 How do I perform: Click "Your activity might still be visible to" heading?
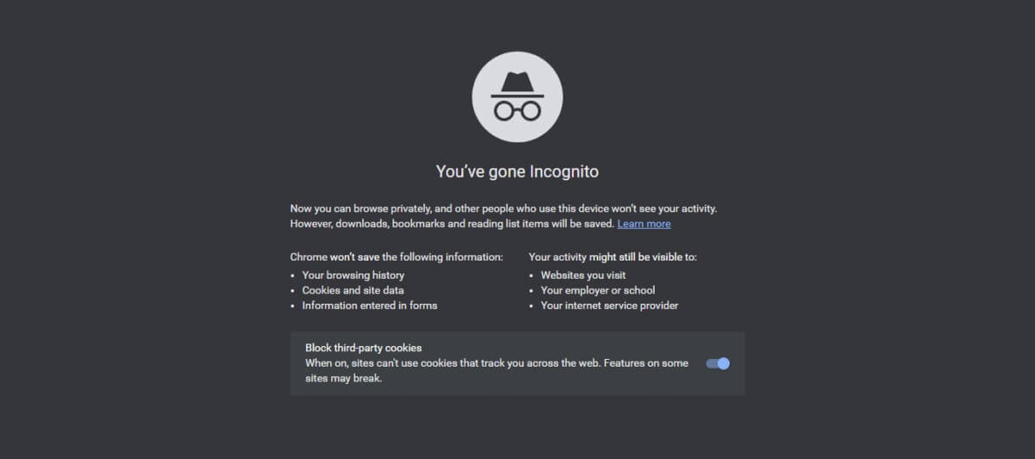tap(612, 257)
